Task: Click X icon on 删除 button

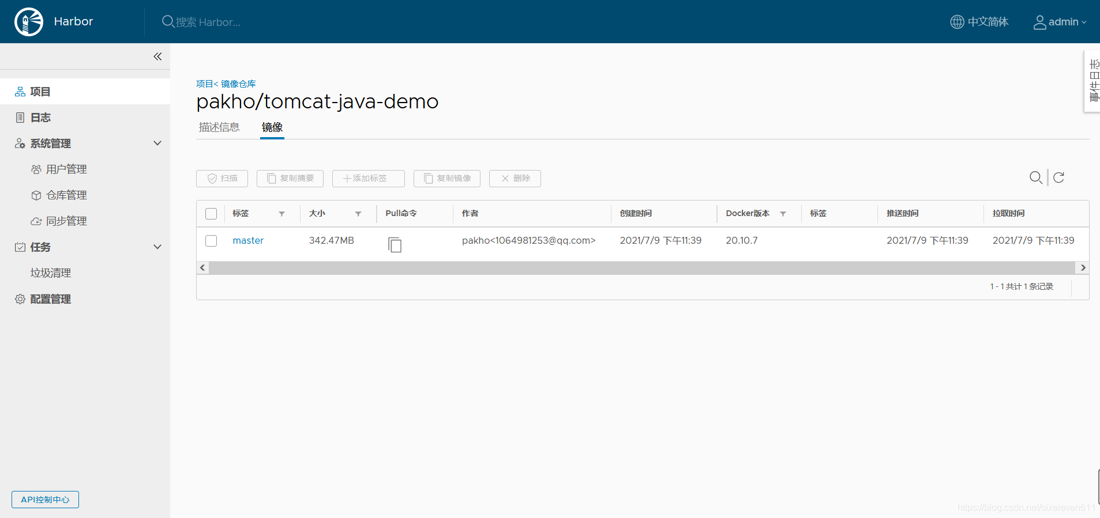Action: [x=505, y=179]
